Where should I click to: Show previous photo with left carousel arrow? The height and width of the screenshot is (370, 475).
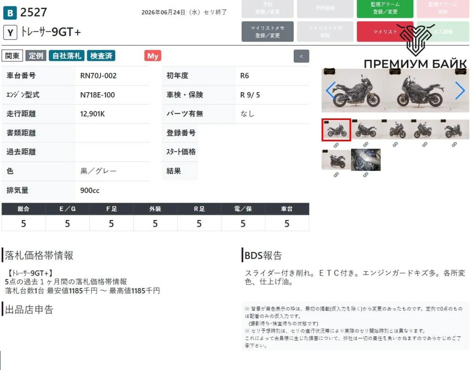tap(331, 91)
